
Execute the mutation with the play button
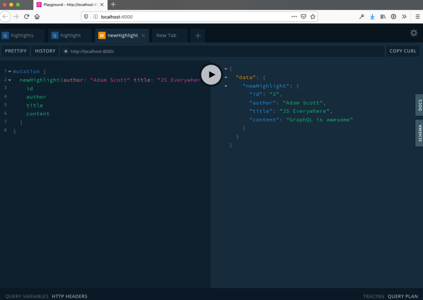211,74
